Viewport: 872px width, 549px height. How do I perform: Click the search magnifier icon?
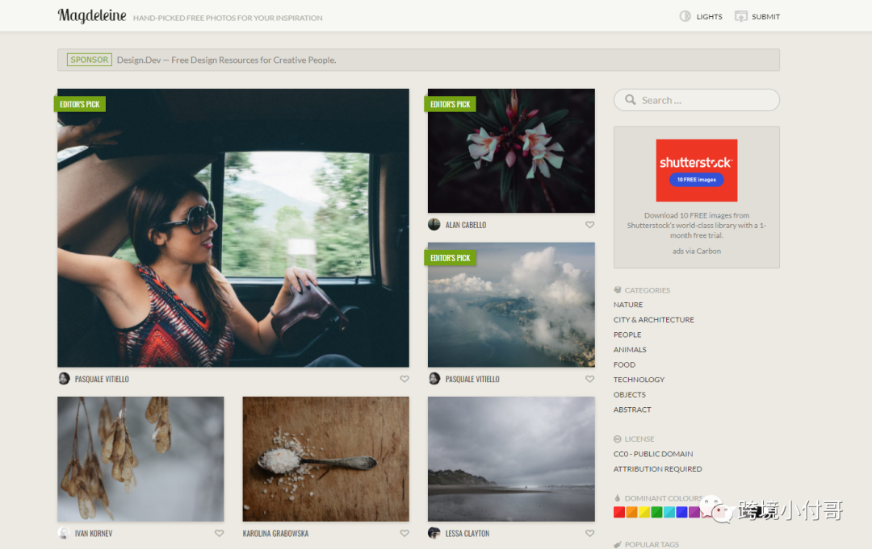coord(630,100)
